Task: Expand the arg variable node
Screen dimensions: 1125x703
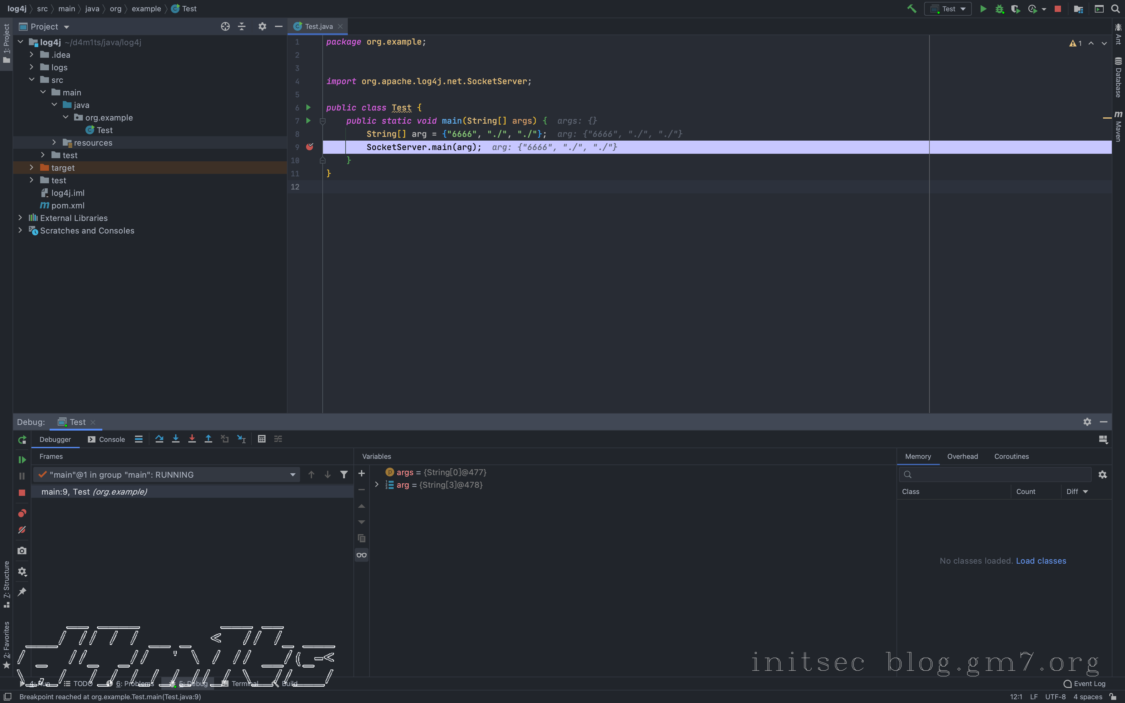Action: click(377, 485)
